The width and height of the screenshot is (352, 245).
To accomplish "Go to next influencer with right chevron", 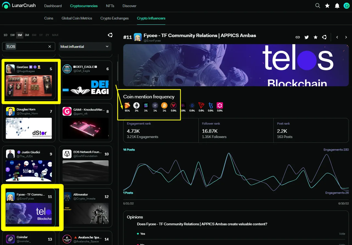I will point(346,37).
